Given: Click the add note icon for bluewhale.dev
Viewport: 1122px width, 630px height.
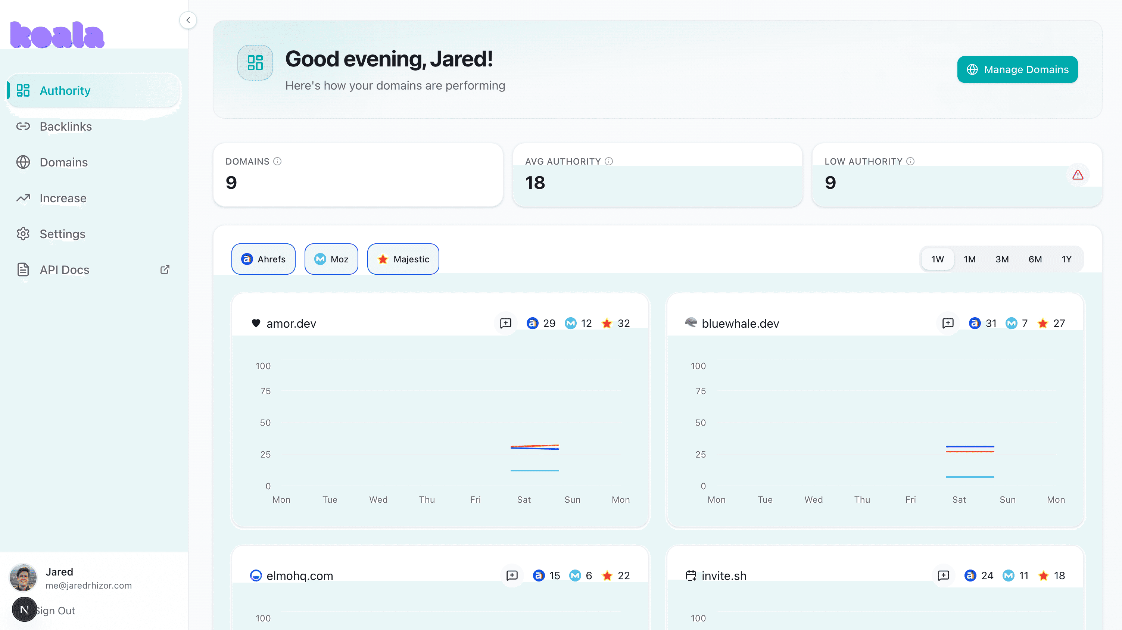Looking at the screenshot, I should (947, 323).
